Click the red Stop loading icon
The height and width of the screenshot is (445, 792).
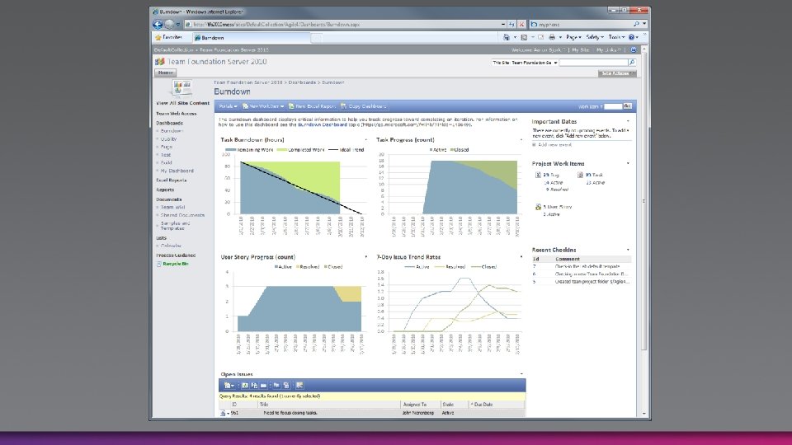521,24
